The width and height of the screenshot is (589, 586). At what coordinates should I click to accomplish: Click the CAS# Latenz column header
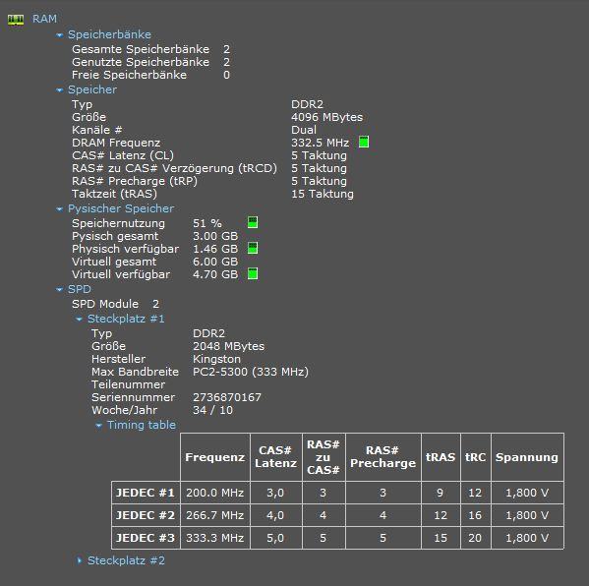[276, 457]
